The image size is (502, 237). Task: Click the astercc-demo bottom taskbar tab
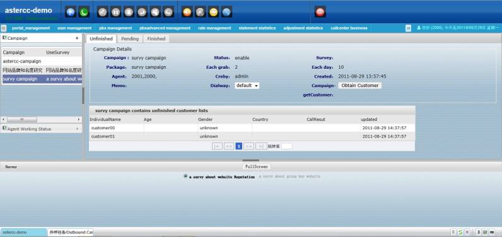click(x=24, y=232)
